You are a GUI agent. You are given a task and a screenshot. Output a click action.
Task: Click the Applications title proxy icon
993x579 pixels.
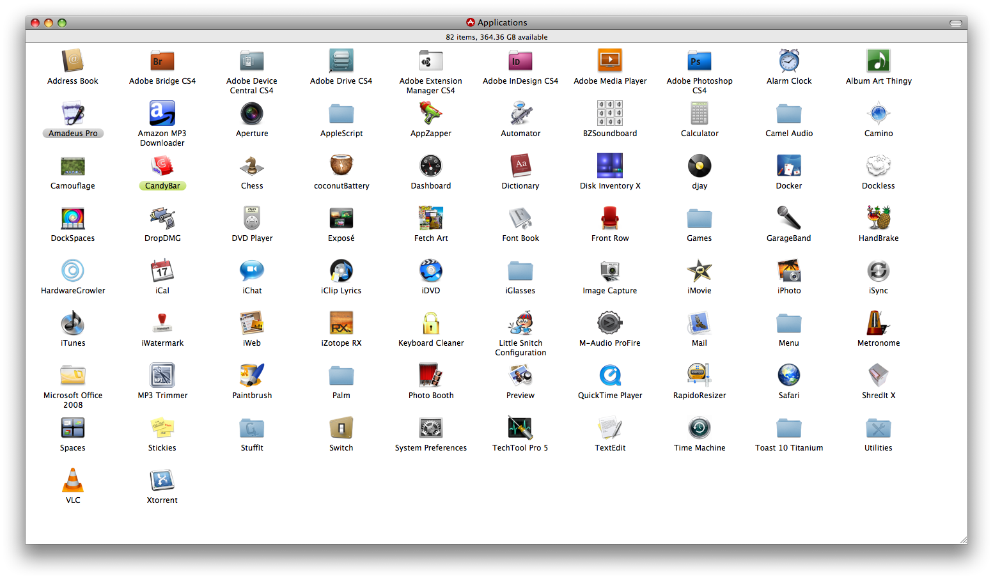pyautogui.click(x=471, y=22)
